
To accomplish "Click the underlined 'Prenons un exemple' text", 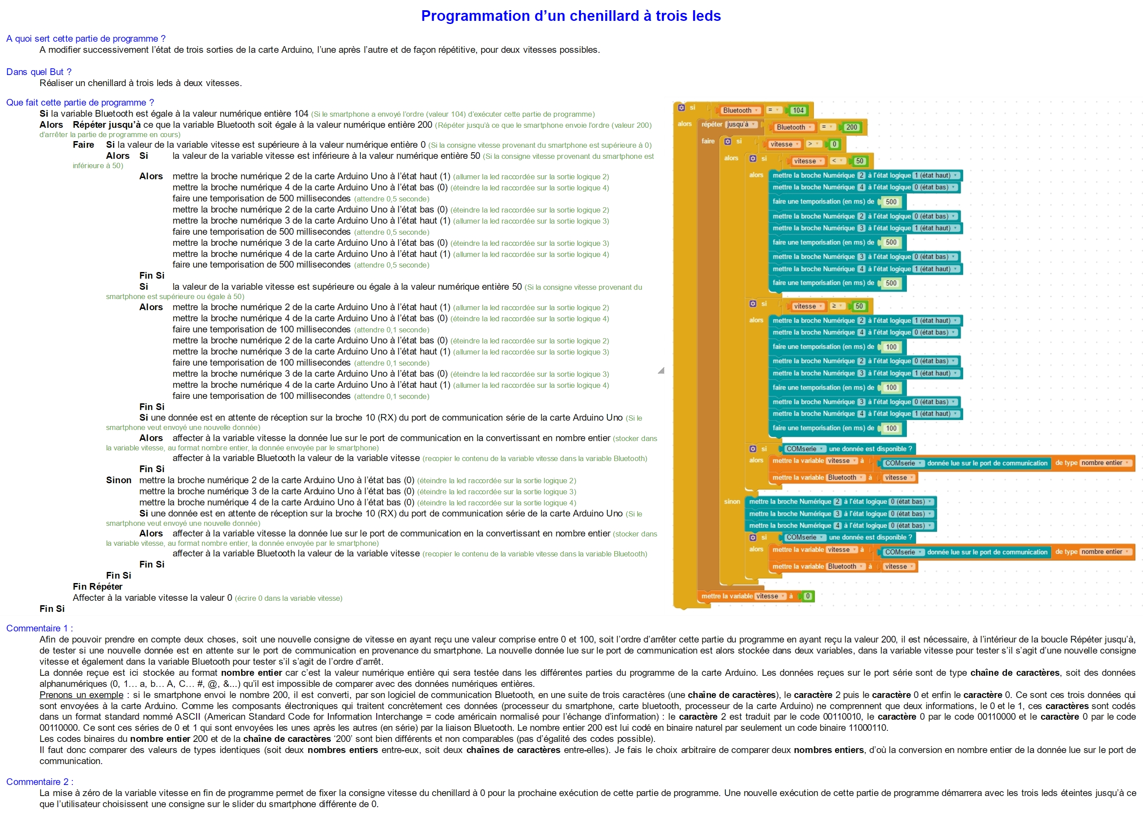I will (x=81, y=695).
